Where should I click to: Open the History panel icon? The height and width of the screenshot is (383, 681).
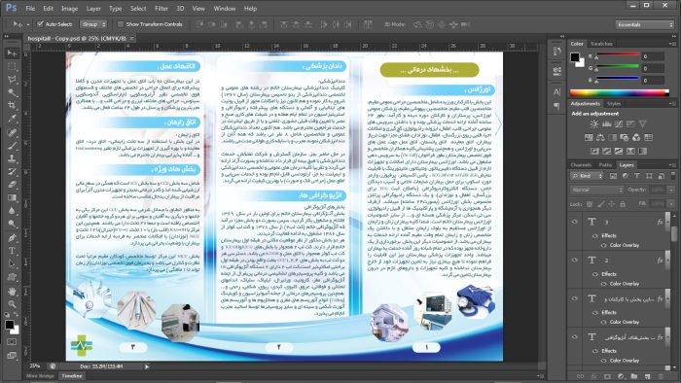(556, 52)
